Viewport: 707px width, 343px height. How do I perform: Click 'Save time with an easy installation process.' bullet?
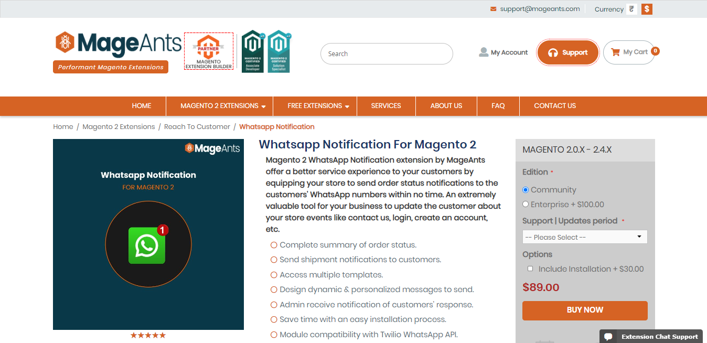[363, 319]
